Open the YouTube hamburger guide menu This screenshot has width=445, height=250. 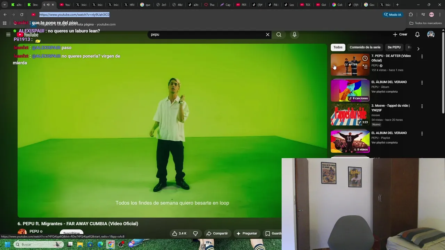coord(8,34)
